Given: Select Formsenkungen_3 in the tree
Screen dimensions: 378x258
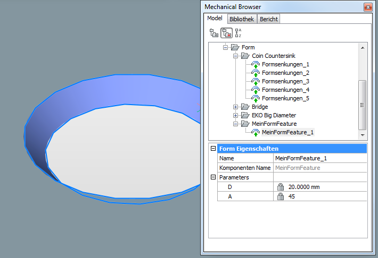Looking at the screenshot, I should [x=285, y=81].
